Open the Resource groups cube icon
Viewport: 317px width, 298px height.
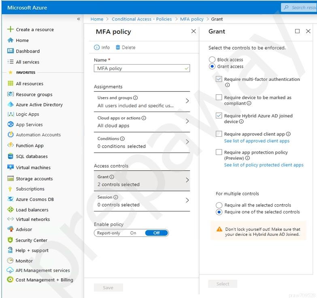pyautogui.click(x=10, y=94)
